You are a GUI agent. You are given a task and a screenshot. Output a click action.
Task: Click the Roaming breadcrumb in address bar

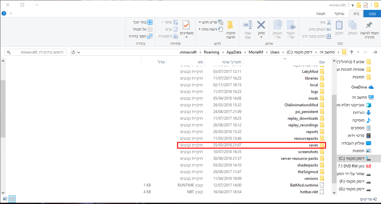tap(211, 52)
